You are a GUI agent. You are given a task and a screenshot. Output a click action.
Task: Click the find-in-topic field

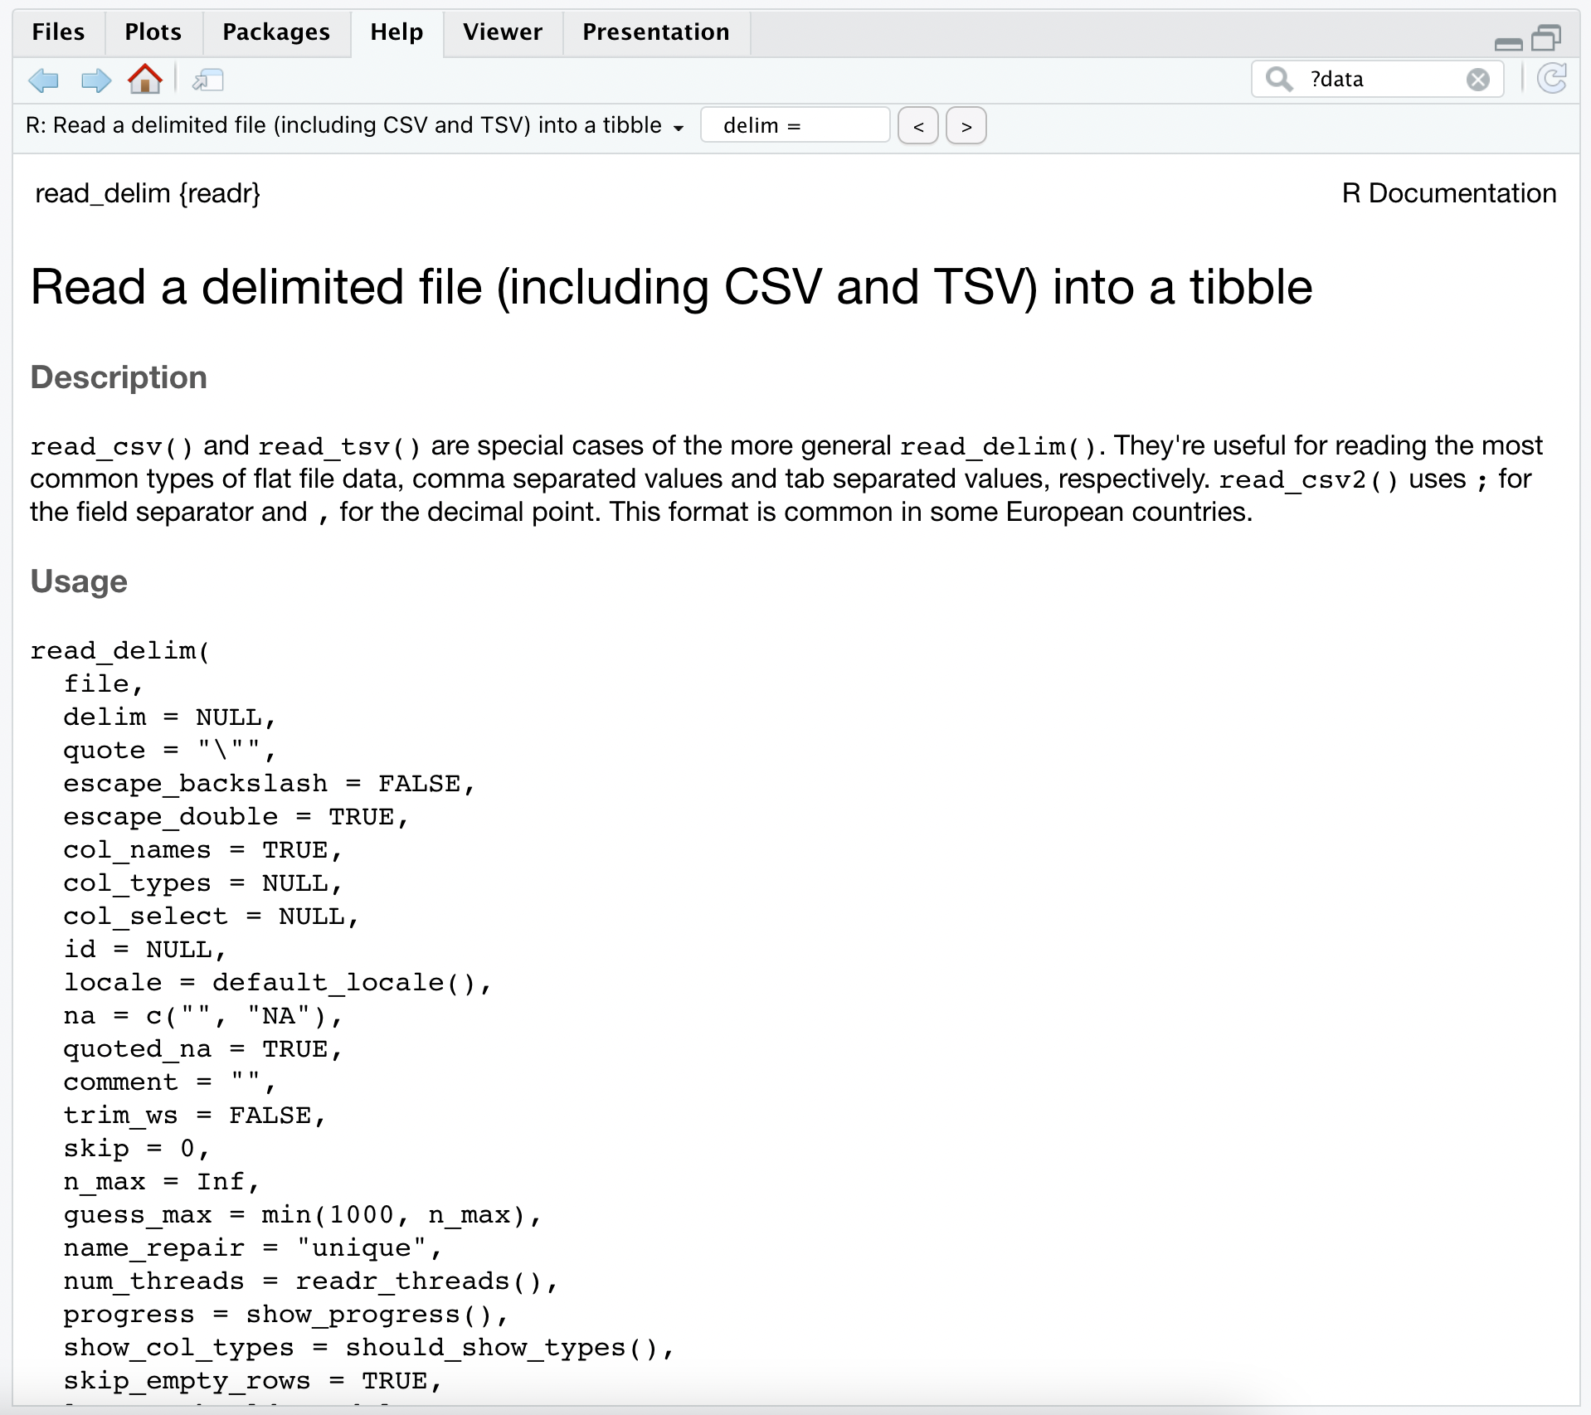click(795, 126)
